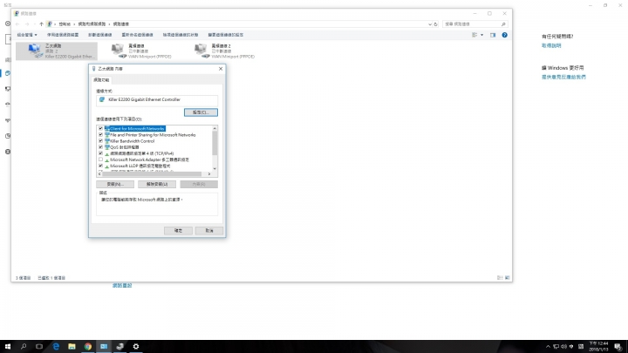Image resolution: width=628 pixels, height=353 pixels.
Task: Uncheck Client for Microsoft Networks
Action: [100, 128]
